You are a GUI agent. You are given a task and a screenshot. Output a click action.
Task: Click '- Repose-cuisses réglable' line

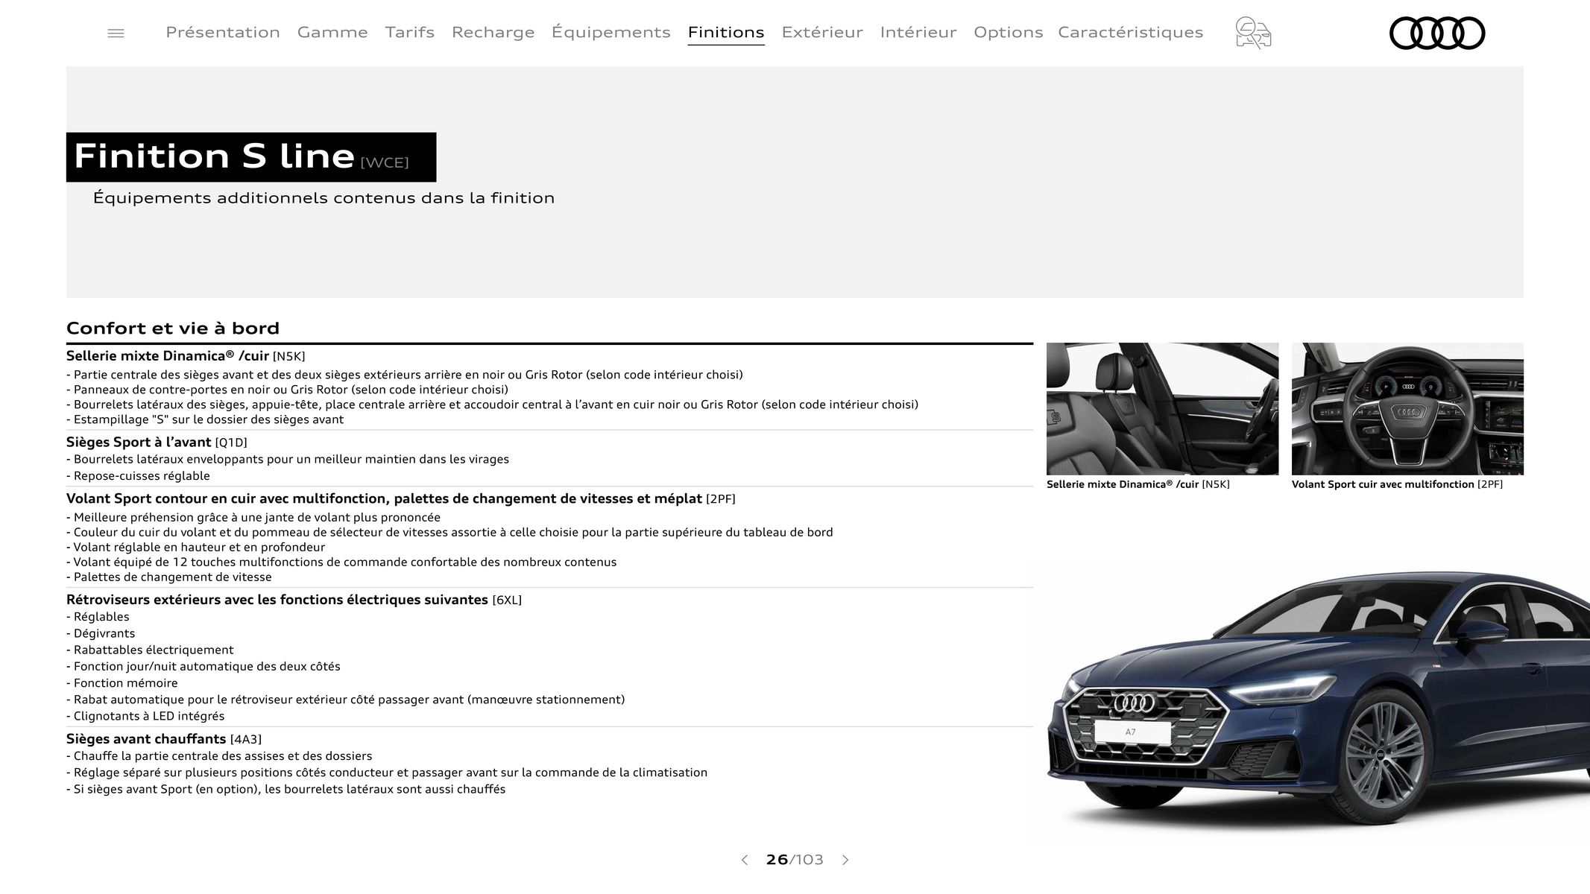coord(138,476)
